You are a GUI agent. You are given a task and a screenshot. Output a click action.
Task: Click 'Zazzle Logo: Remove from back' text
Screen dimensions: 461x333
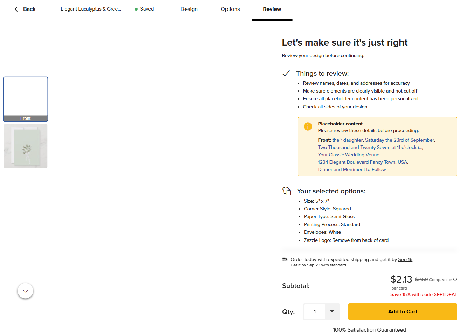[x=346, y=240]
